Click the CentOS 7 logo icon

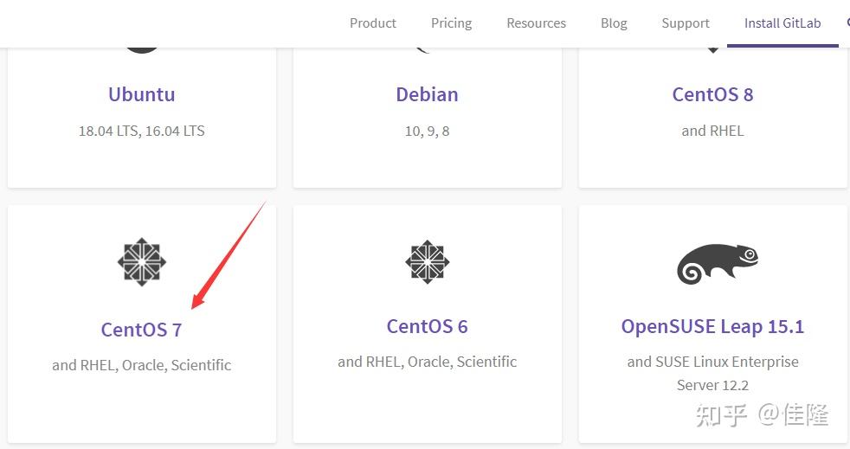pyautogui.click(x=141, y=262)
